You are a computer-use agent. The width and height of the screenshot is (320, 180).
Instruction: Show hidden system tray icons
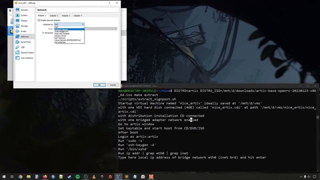point(301,176)
